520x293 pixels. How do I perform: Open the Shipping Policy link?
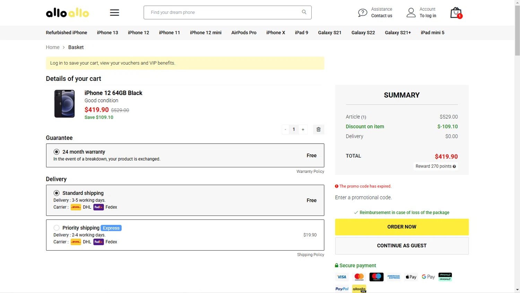tap(311, 255)
